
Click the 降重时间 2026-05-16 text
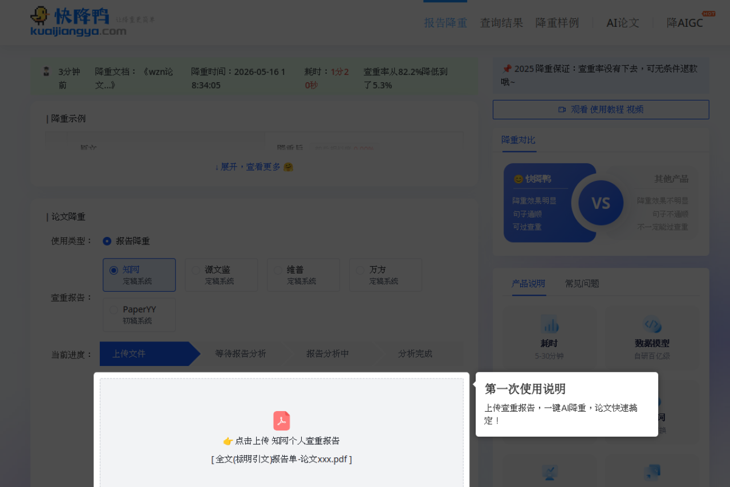tap(238, 78)
